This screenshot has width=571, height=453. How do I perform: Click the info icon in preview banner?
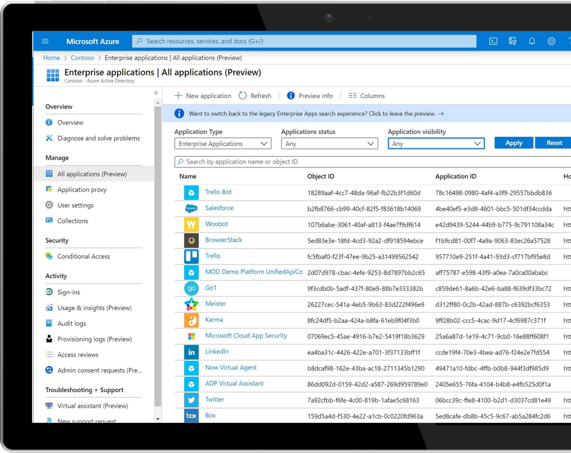pos(179,113)
